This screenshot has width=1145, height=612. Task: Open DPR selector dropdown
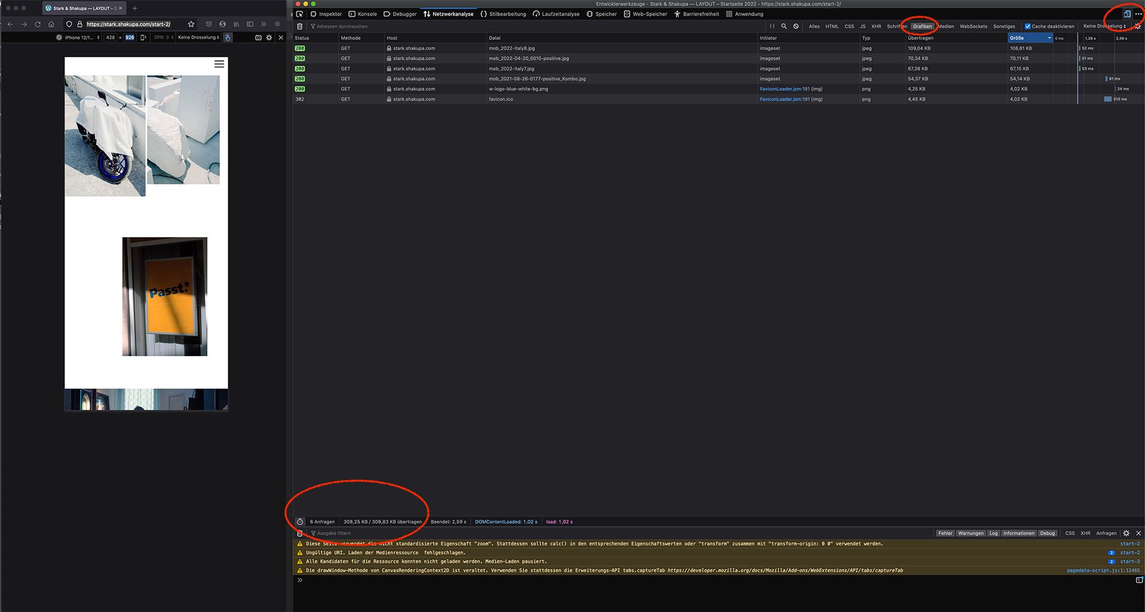[x=163, y=38]
